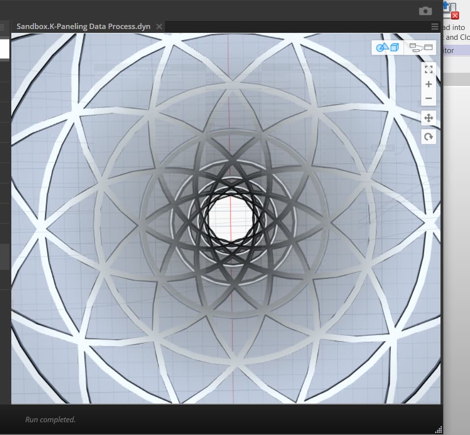
Task: Close the Sandbox.K-Paneling Data Process.dyn tab
Action: [x=159, y=27]
